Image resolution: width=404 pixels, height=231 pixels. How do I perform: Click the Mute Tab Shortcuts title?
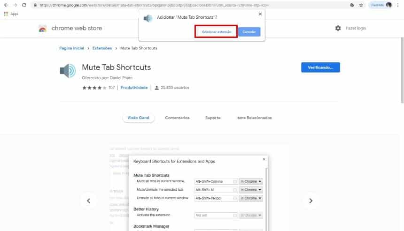(116, 67)
